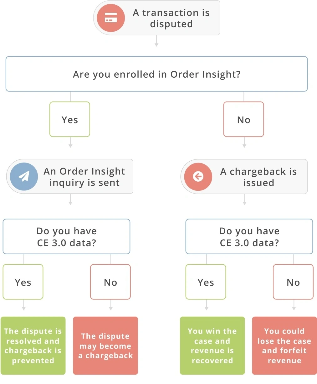Choose No under Order Insight enrollment
Viewport: 317px width, 384px height.
pos(243,119)
